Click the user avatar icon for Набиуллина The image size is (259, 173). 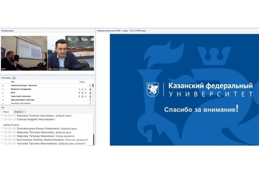[x=90, y=86]
